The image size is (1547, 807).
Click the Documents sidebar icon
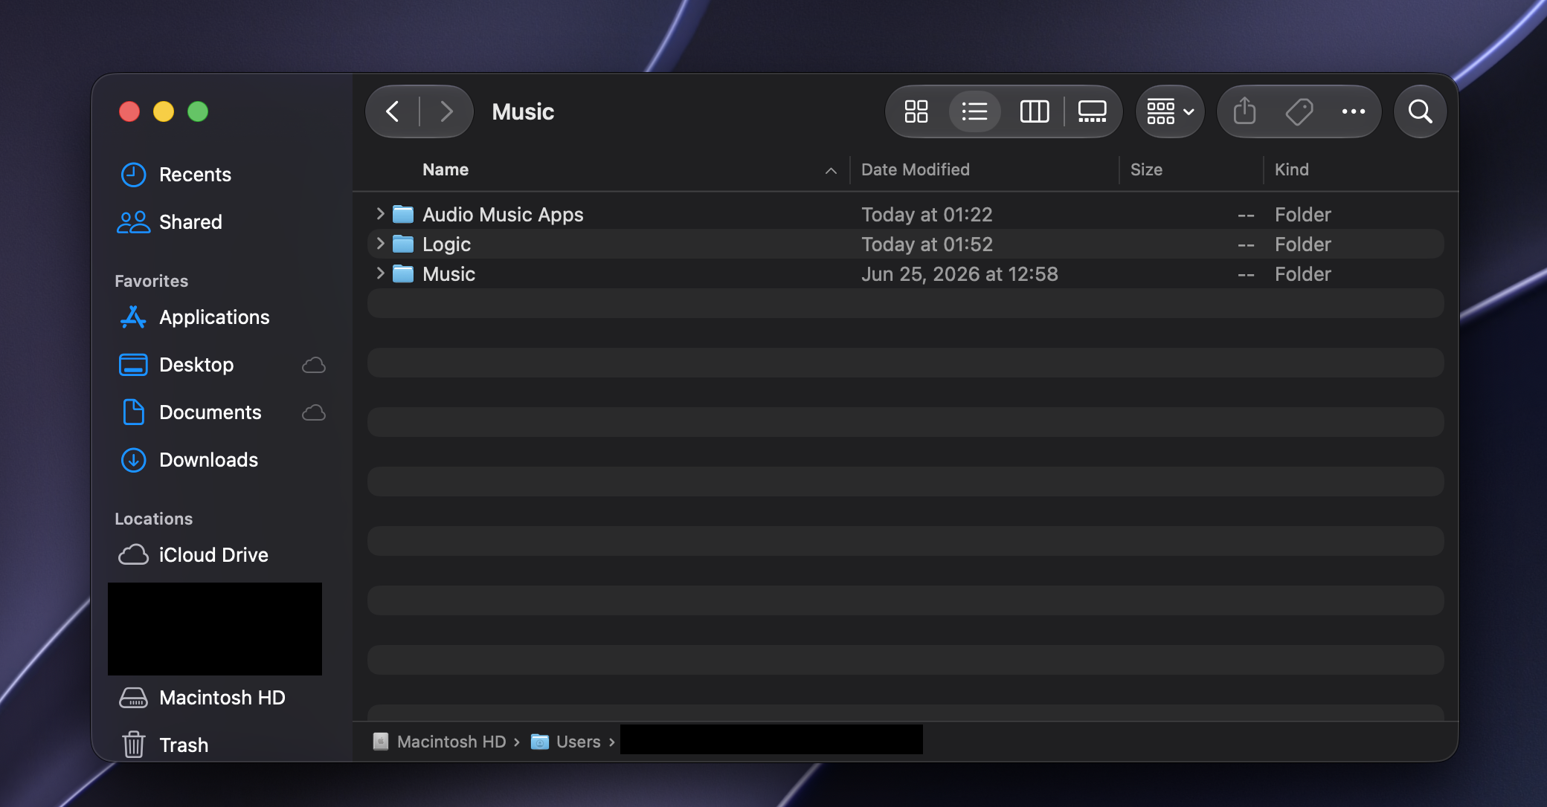[133, 412]
